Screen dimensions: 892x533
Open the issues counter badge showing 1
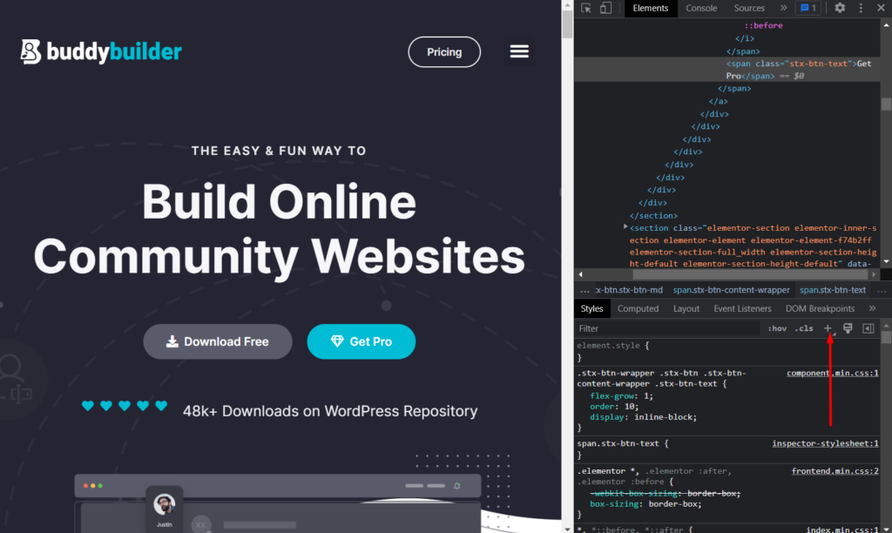808,8
